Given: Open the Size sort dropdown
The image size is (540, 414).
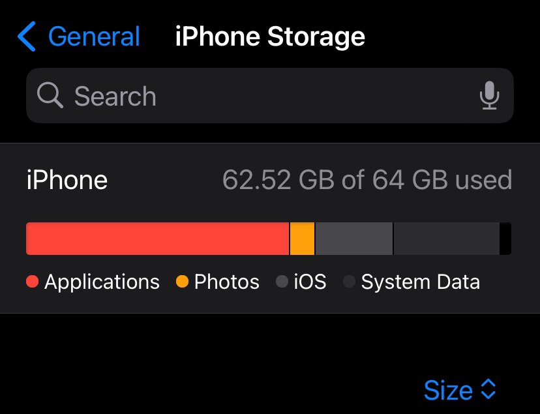Looking at the screenshot, I should point(448,390).
